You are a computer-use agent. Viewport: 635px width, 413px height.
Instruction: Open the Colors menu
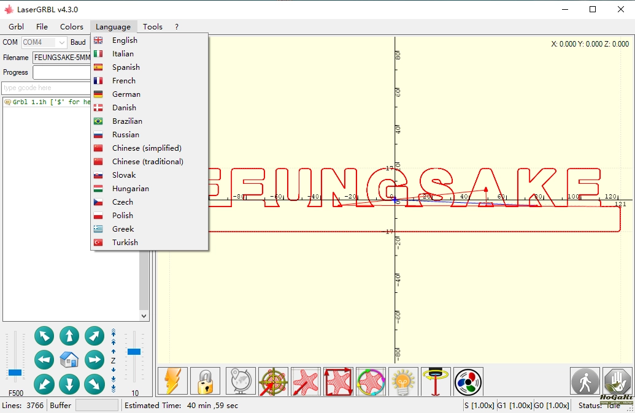pyautogui.click(x=72, y=27)
